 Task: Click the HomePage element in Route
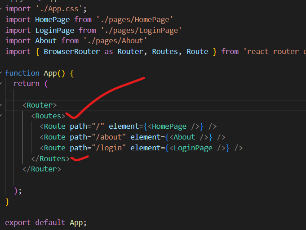[x=173, y=126]
